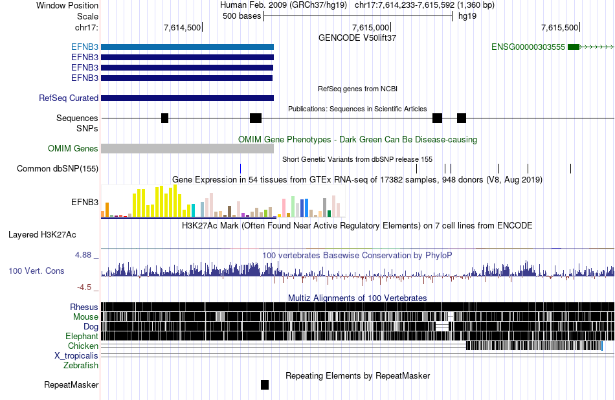Image resolution: width=615 pixels, height=400 pixels.
Task: Click the 7,614,500 ruler position
Action: click(x=182, y=28)
